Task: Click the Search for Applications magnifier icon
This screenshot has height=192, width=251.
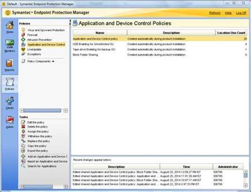Action: point(23,166)
